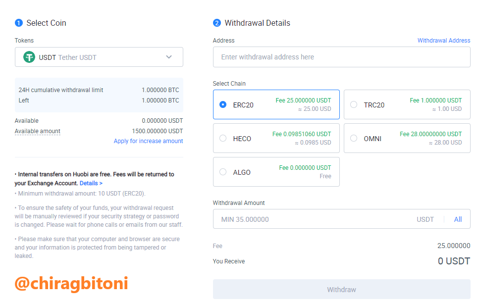Click the 0.000000 USDT Available value
Image resolution: width=479 pixels, height=304 pixels.
click(162, 121)
